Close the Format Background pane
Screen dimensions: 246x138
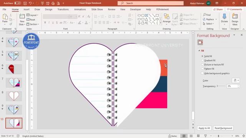[x=242, y=35]
